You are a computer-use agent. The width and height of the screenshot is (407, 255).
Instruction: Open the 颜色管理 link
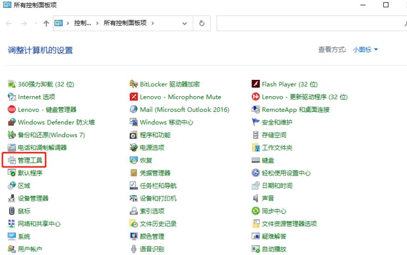click(152, 237)
